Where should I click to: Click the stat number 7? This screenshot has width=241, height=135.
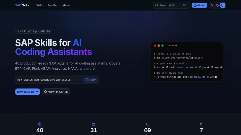pyautogui.click(x=201, y=130)
